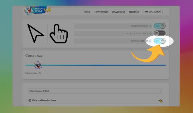Click the pointing hand icon at right

coord(161,101)
